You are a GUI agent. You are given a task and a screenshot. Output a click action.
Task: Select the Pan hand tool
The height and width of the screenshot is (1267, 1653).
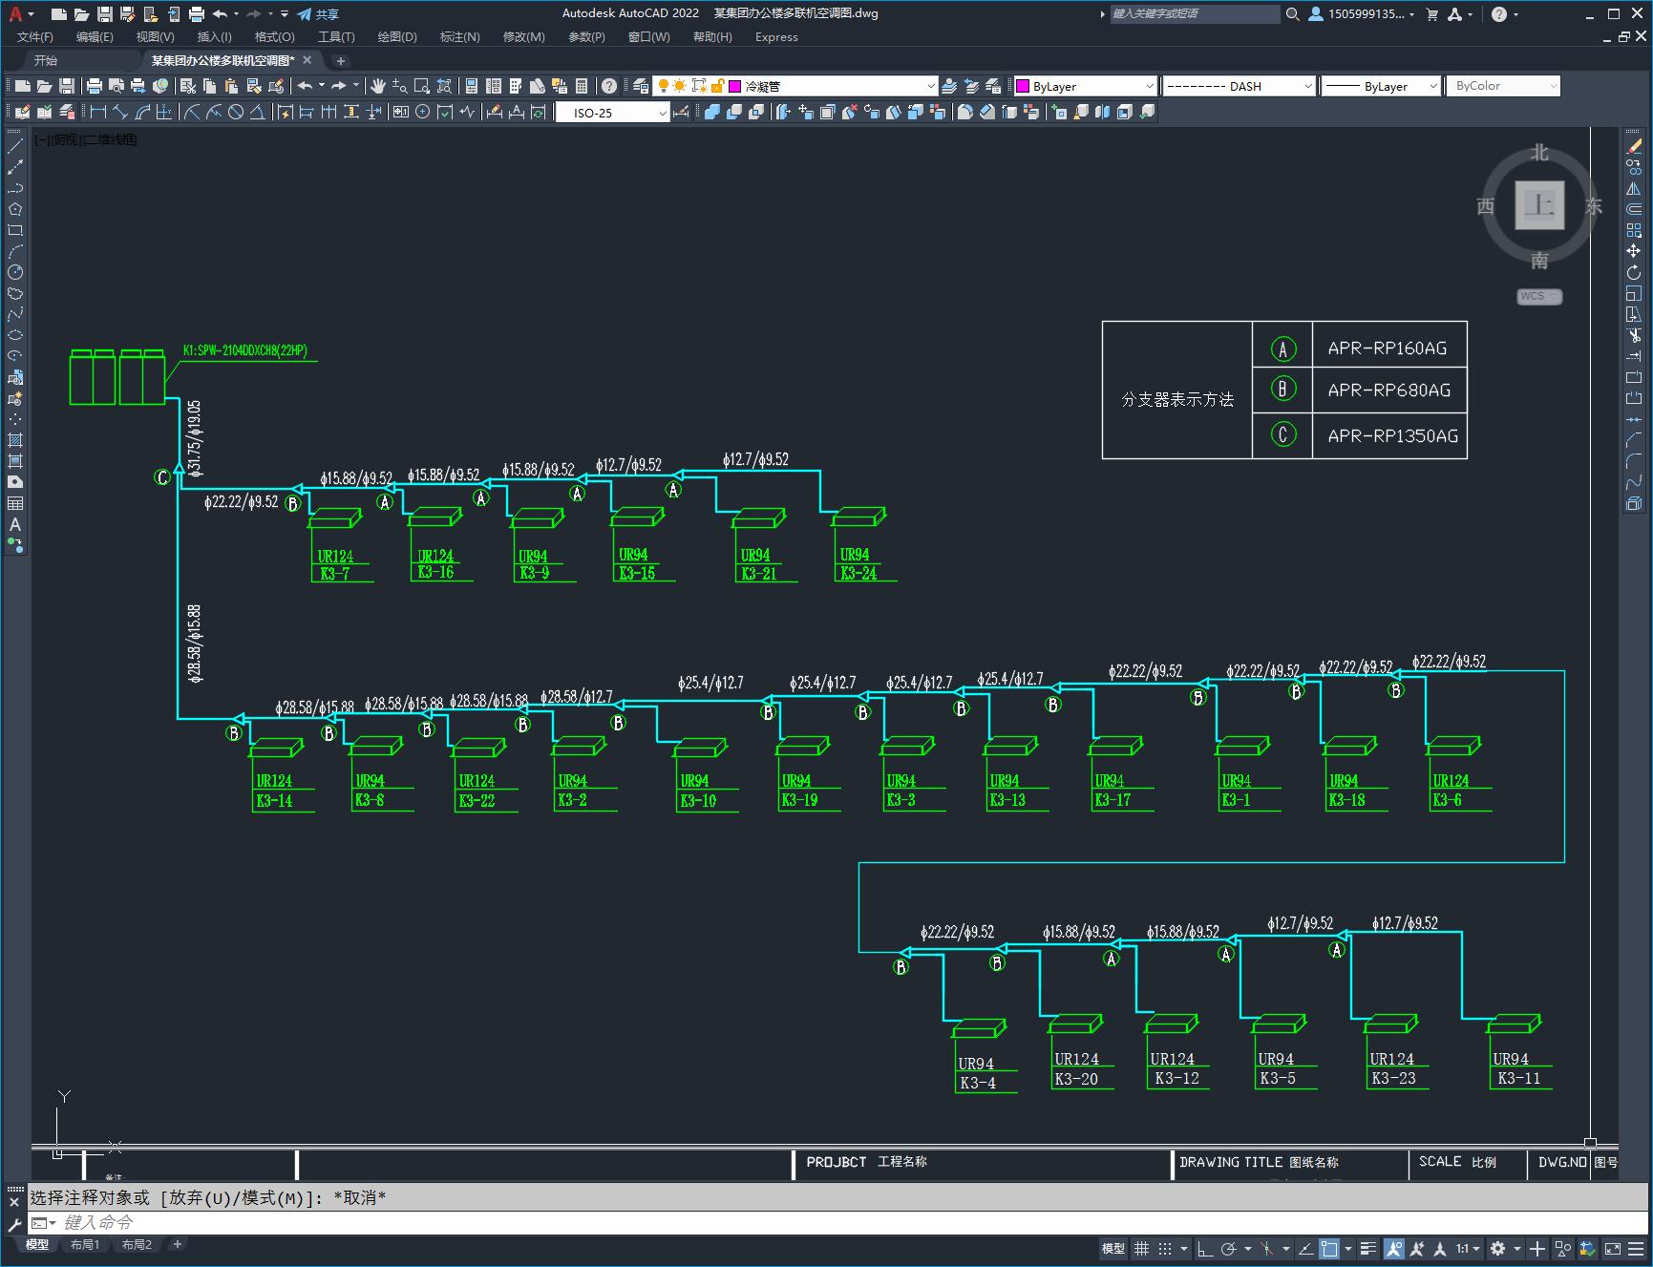[378, 86]
